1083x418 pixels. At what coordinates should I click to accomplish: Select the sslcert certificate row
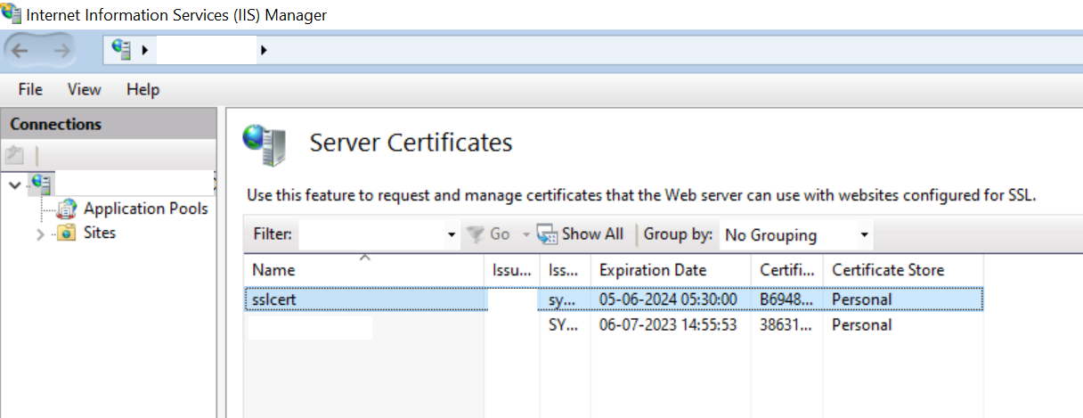(274, 299)
